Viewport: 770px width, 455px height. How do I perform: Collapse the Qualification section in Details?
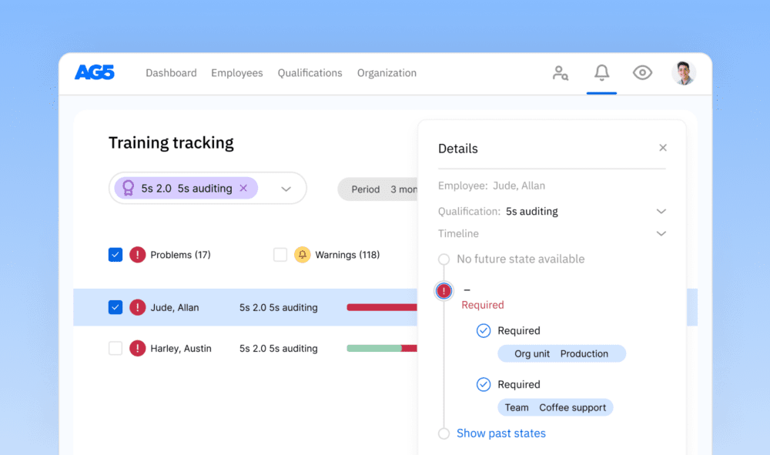pyautogui.click(x=661, y=211)
